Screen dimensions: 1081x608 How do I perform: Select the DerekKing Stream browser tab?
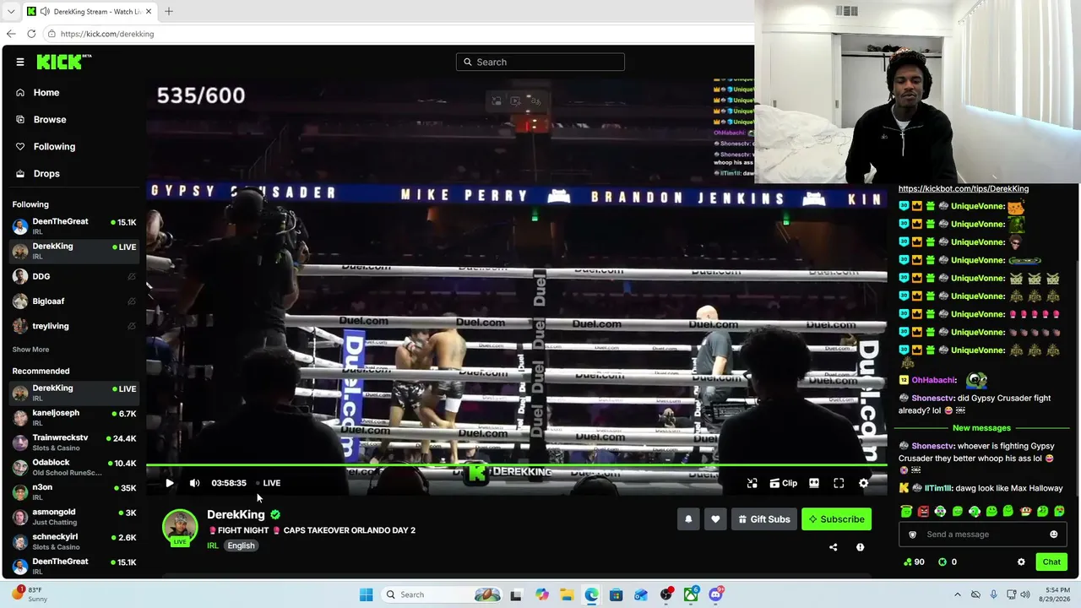[90, 12]
